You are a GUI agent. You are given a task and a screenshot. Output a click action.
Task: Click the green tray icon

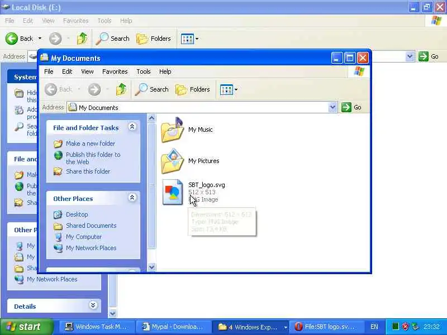[396, 327]
